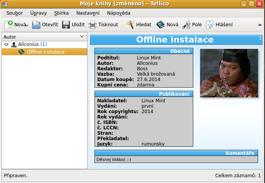The width and height of the screenshot is (265, 183).
Task: Click the Kupní cena value zdarma
Action: (x=145, y=85)
